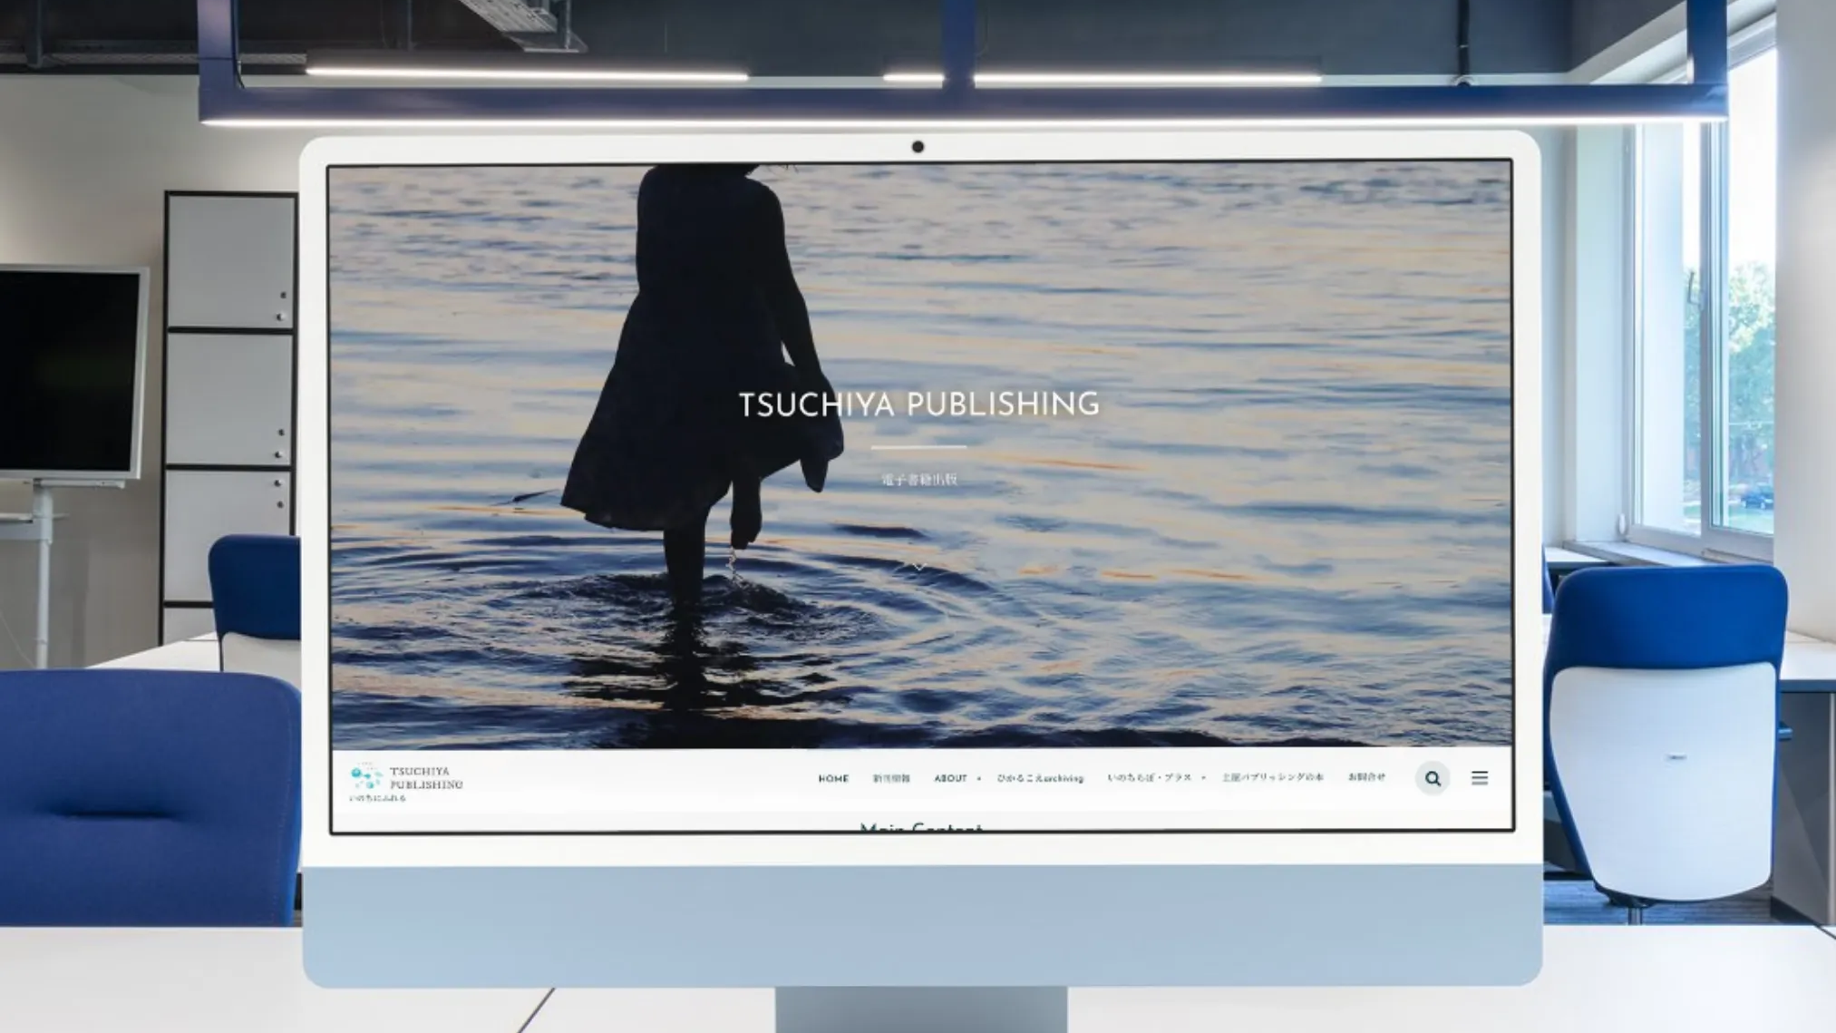Click the silhouette figure in hero image

pos(698,363)
